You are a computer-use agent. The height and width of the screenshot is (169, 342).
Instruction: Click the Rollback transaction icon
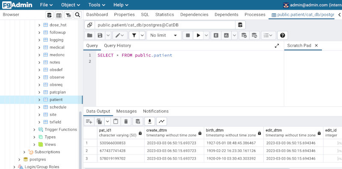click(254, 35)
